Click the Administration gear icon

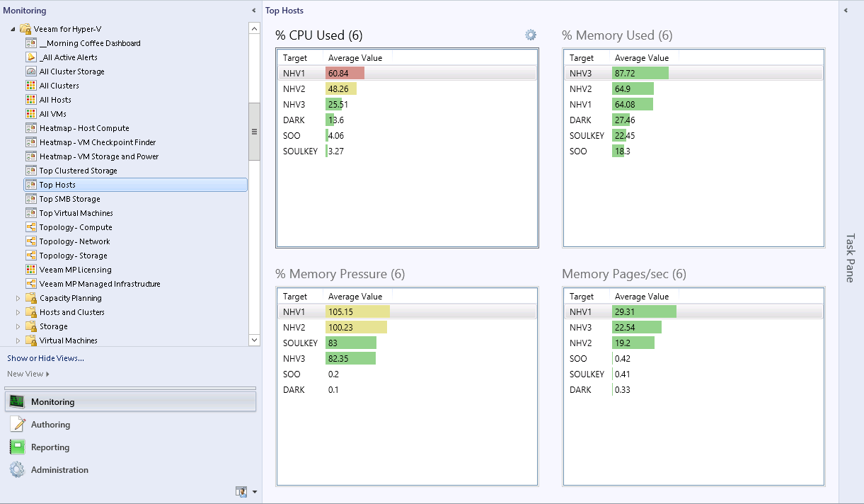pos(17,470)
